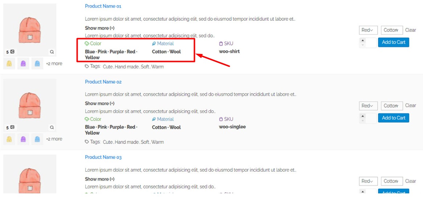Screen dimensions: 423x197
Task: Add Product 02 to the cart
Action: [x=394, y=118]
